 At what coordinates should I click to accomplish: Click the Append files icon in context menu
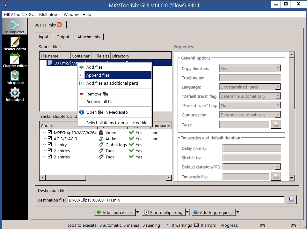82,75
